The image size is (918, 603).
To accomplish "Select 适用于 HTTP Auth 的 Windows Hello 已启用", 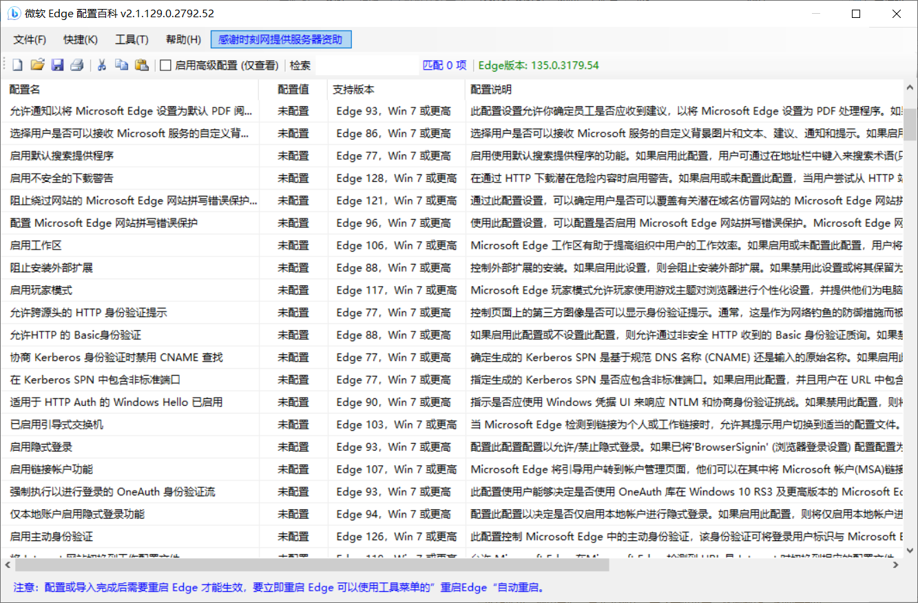I will point(453,402).
